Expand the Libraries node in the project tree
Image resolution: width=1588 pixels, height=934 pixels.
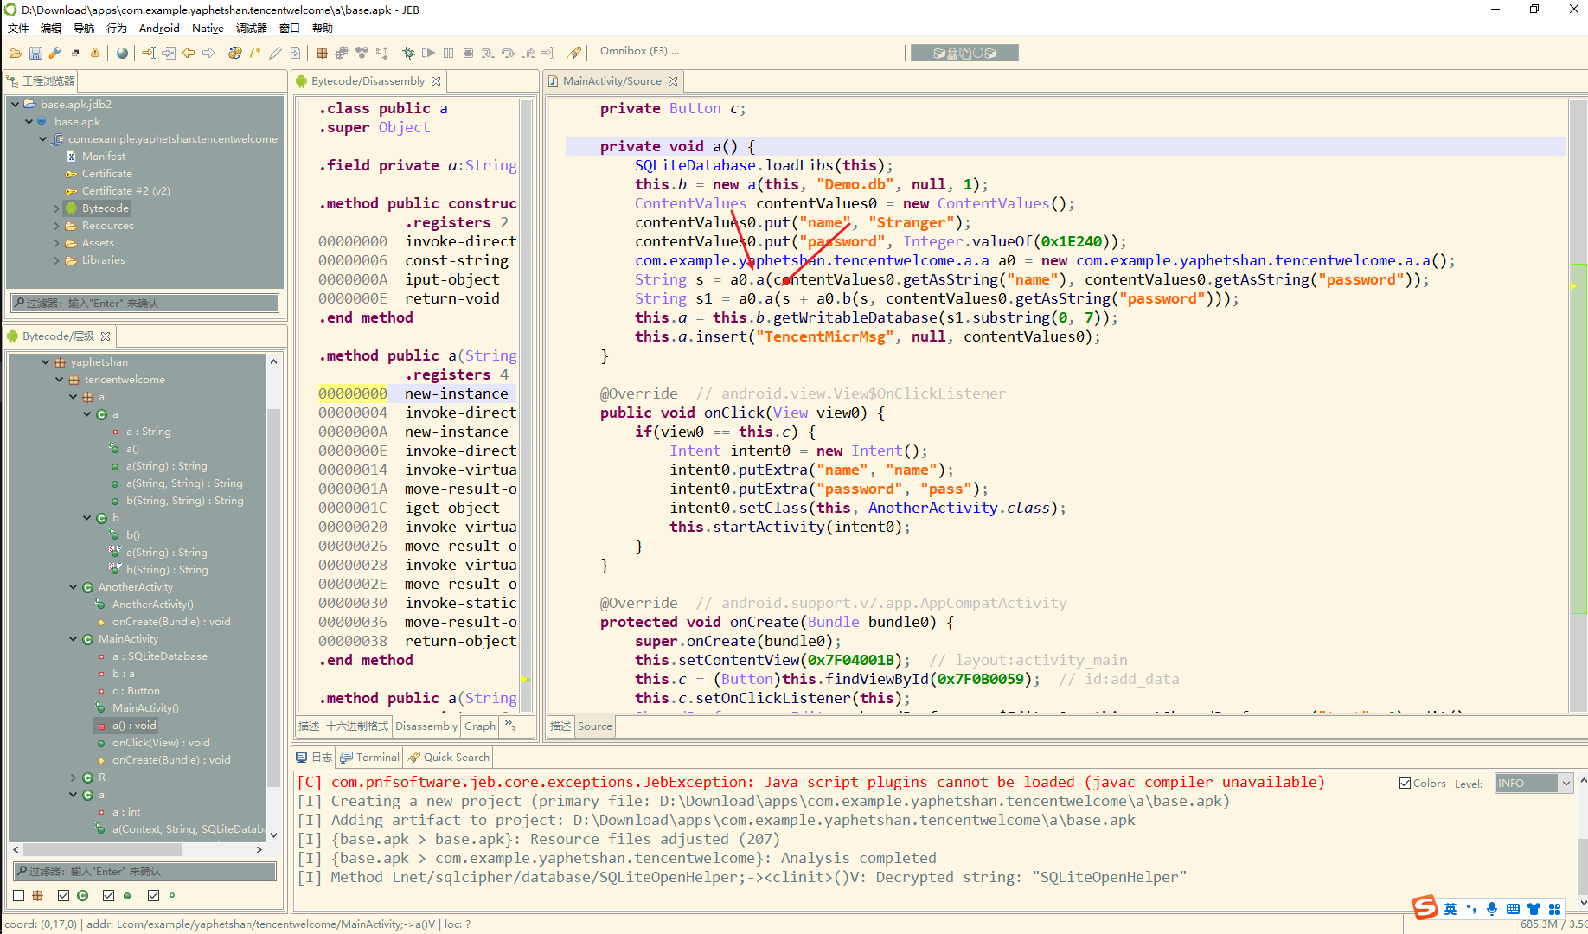pyautogui.click(x=57, y=260)
